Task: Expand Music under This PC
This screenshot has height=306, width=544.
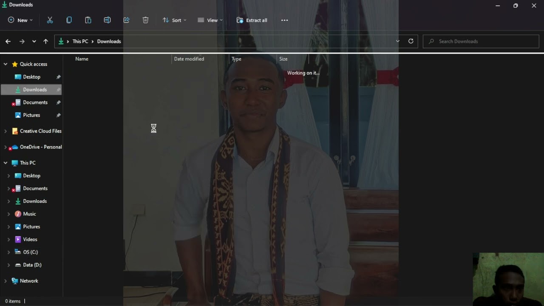Action: (8, 214)
